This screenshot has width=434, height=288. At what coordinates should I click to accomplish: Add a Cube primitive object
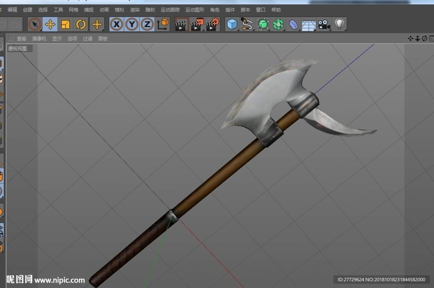[232, 24]
